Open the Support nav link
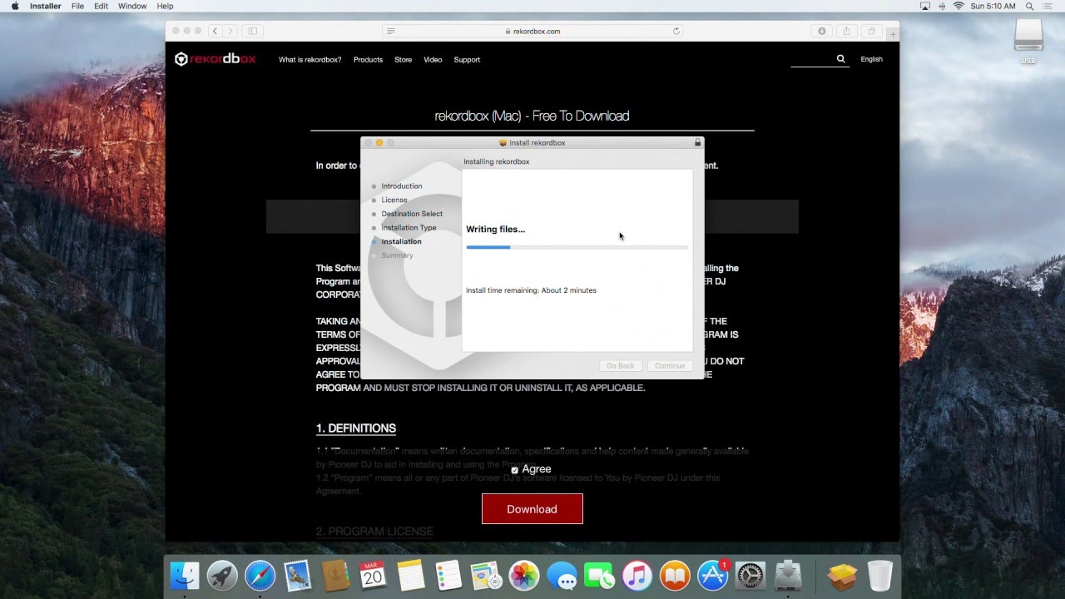 coord(467,60)
